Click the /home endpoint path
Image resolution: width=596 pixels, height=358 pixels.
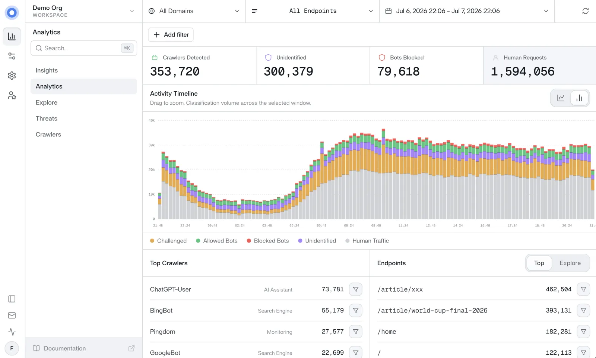[x=387, y=332]
